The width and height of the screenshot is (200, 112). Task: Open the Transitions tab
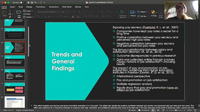tap(41, 7)
